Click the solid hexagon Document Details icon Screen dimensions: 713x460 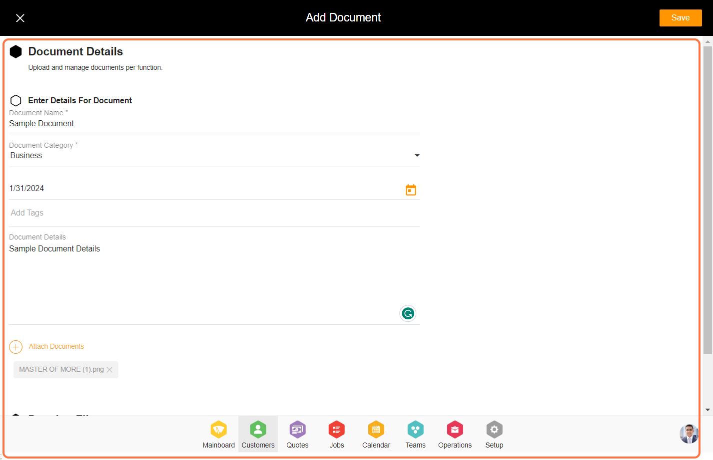(x=16, y=51)
